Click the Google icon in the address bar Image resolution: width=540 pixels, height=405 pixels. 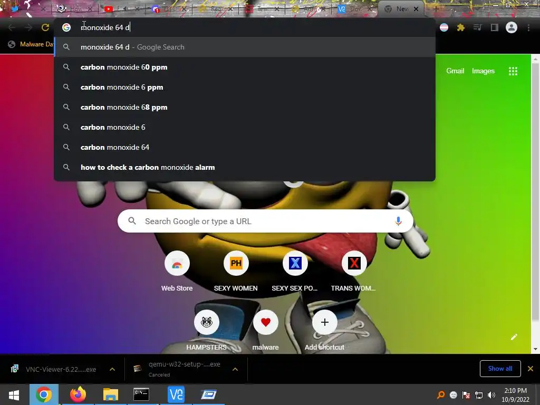(x=66, y=27)
